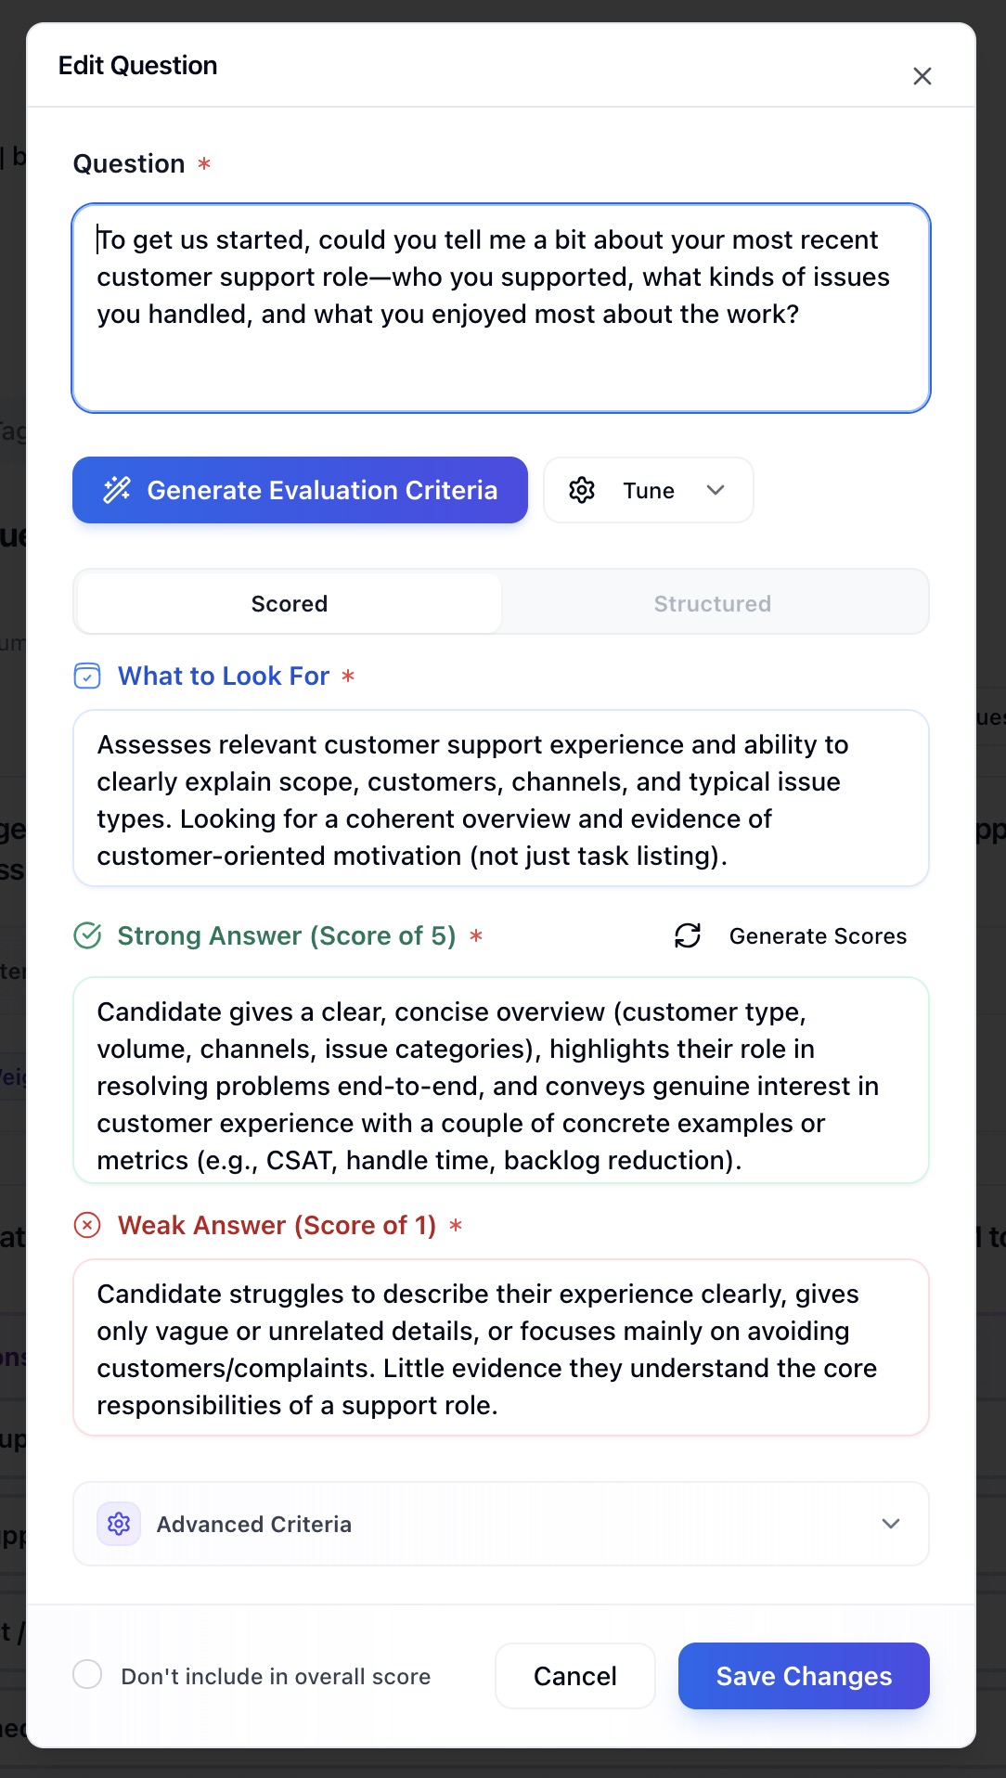
Task: Click the Cancel button
Action: click(574, 1676)
